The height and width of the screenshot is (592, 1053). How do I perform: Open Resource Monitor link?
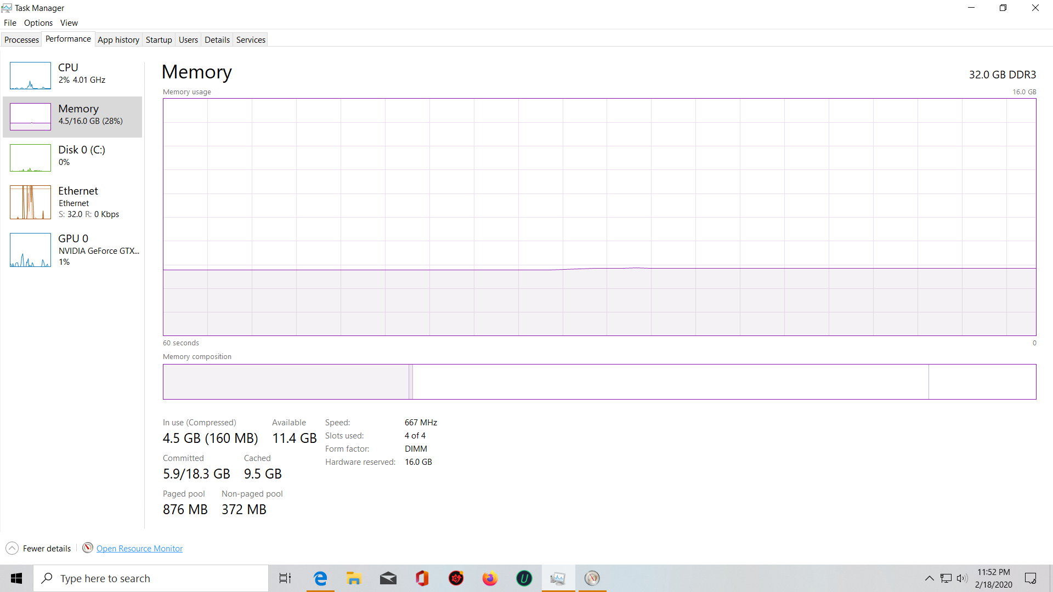point(139,549)
